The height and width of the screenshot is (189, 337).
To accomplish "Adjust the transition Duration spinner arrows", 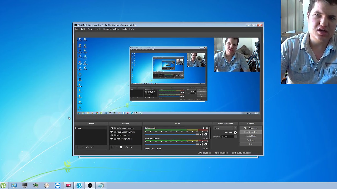I will pos(236,136).
